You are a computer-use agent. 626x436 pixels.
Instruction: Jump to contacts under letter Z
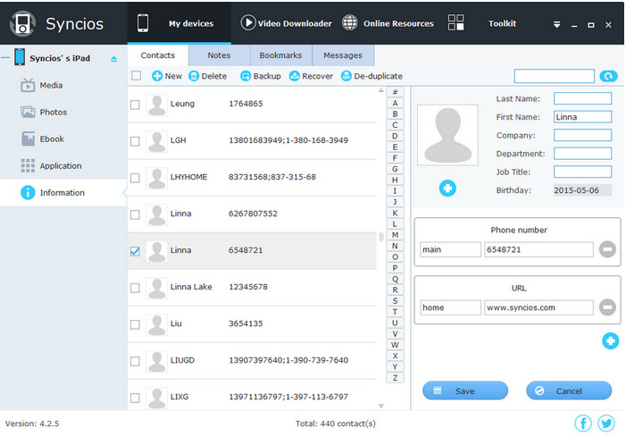click(x=395, y=378)
